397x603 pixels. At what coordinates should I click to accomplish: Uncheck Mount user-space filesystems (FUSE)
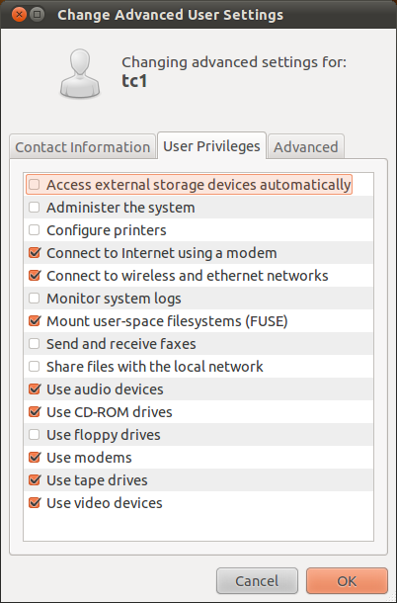[x=35, y=320]
